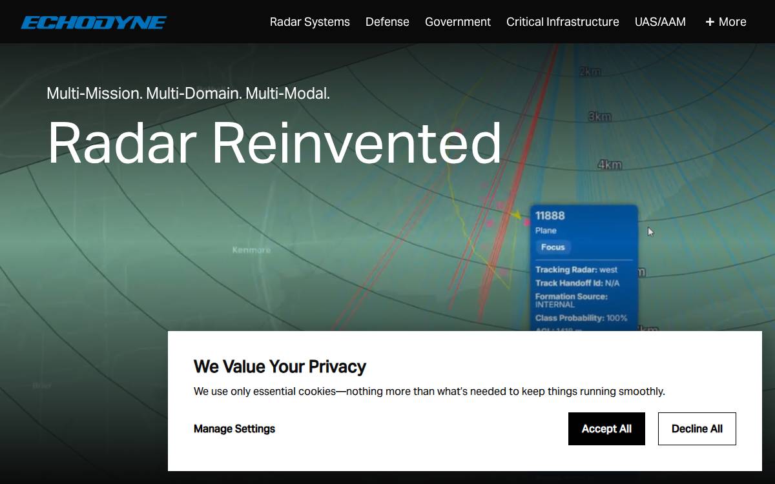775x484 pixels.
Task: Click the Focus button for track 11888
Action: click(x=553, y=247)
